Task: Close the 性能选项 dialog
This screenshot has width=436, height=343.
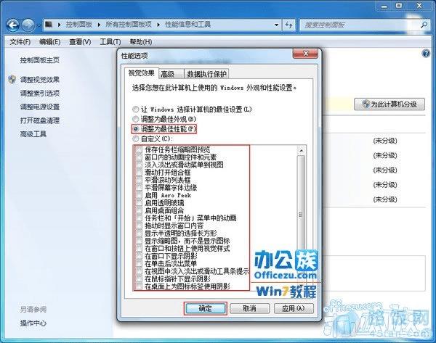Action: [305, 54]
